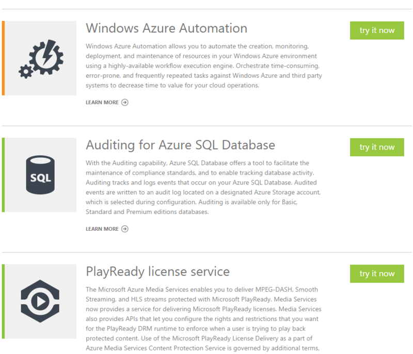
Task: Open Learn More for Windows Azure Automation
Action: (x=107, y=102)
